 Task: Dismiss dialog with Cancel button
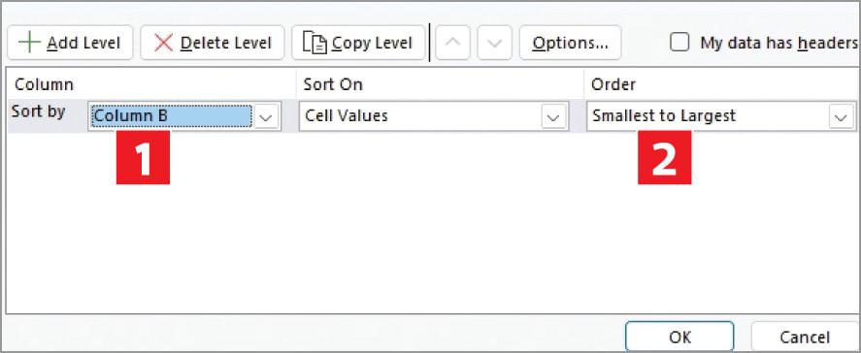tap(805, 336)
